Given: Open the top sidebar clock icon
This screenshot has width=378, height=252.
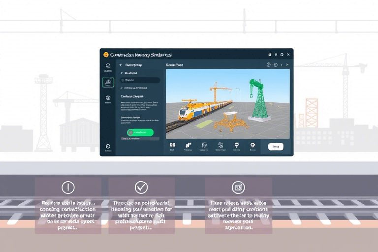Looking at the screenshot, I should [x=108, y=66].
